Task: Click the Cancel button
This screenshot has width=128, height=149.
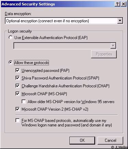Action: coord(110,140)
